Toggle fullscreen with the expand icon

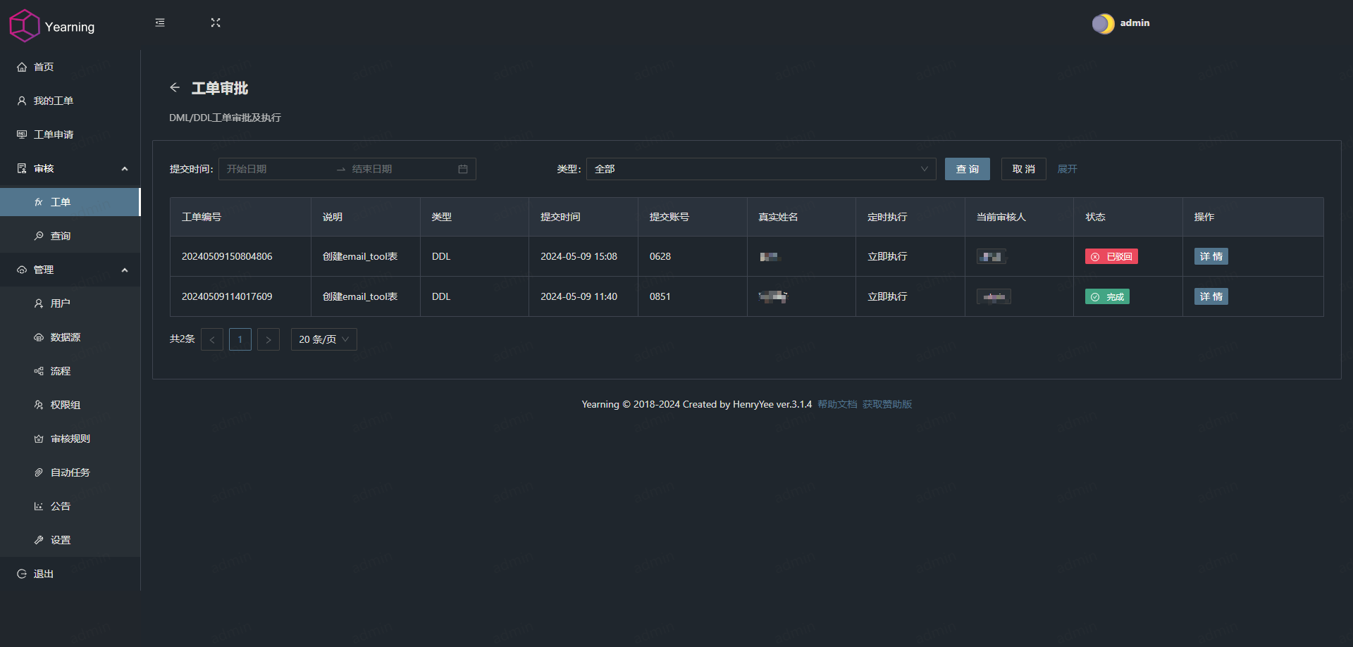point(216,23)
